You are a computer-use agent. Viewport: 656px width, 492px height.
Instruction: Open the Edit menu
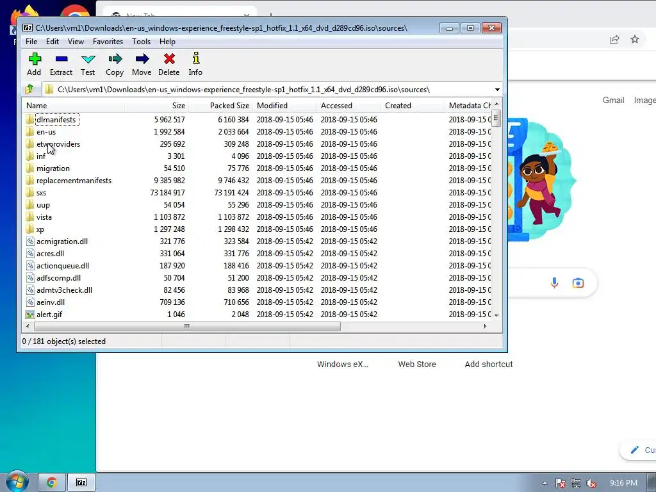tap(53, 42)
